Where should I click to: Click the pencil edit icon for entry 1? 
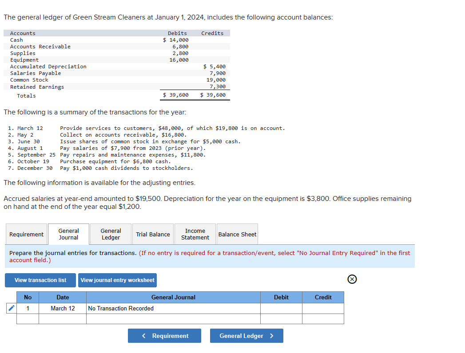pos(11,308)
